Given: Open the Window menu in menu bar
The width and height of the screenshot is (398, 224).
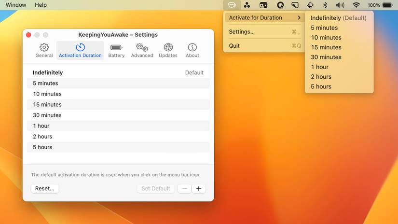Looking at the screenshot, I should point(16,5).
